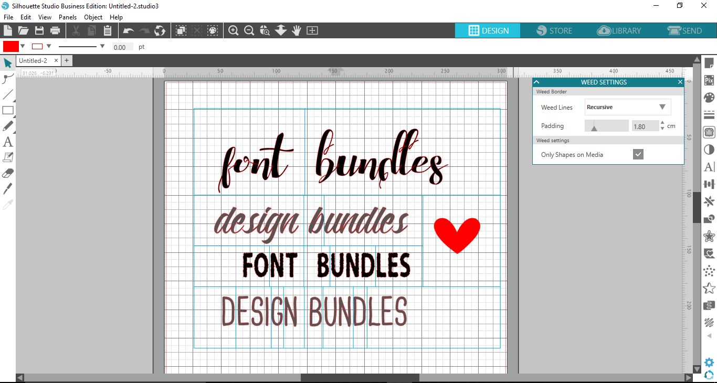717x383 pixels.
Task: Expand the line color dropdown arrow
Action: point(49,46)
